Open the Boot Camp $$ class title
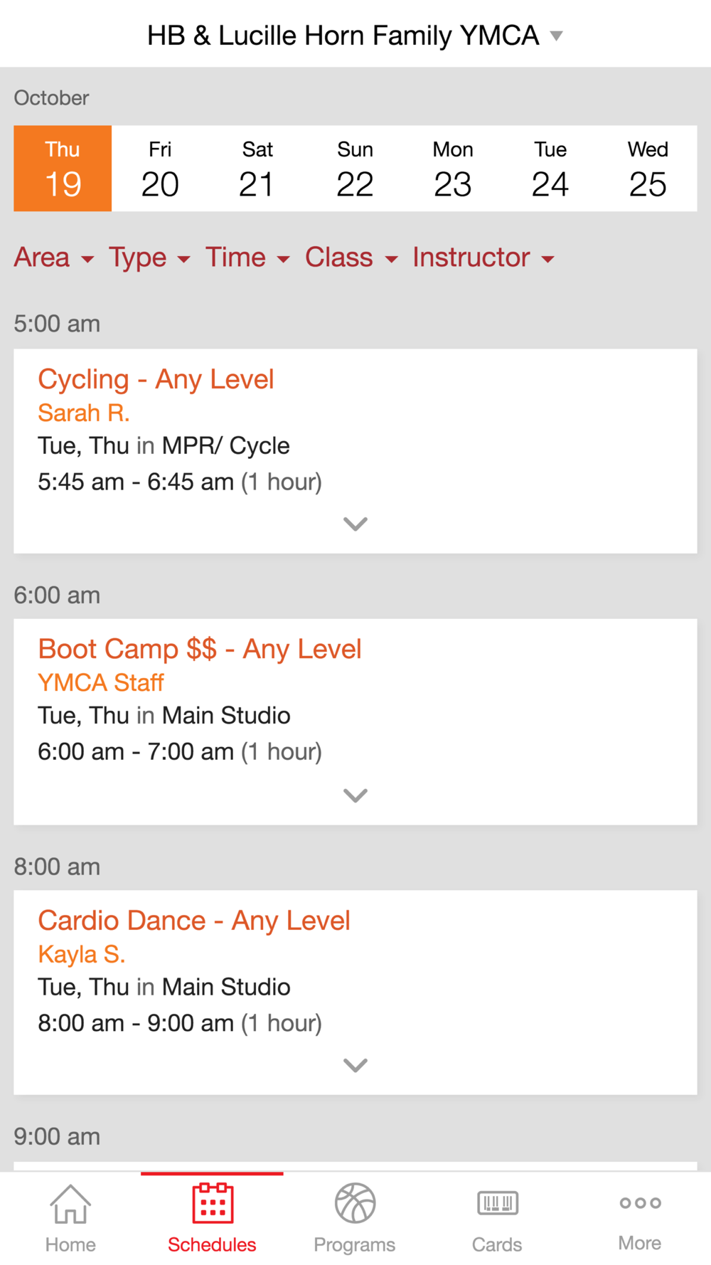The height and width of the screenshot is (1265, 711). click(x=200, y=649)
